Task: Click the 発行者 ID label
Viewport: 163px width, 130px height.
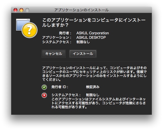Action: pyautogui.click(x=60, y=87)
